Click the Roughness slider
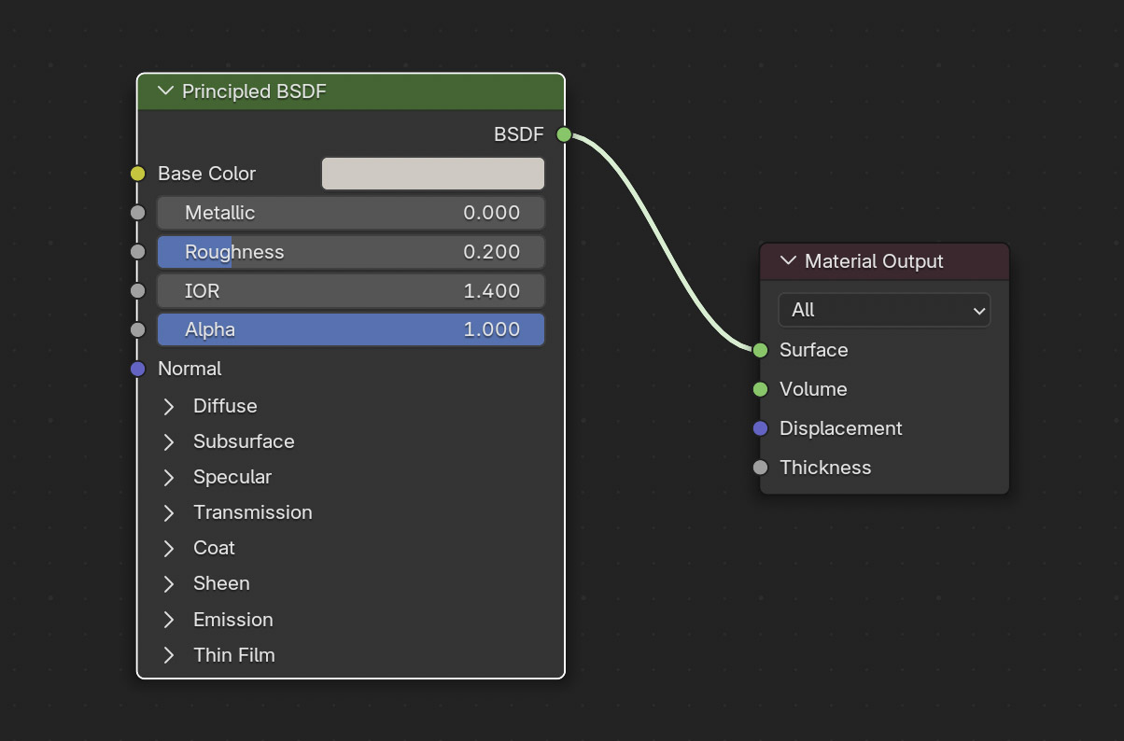This screenshot has height=741, width=1124. [x=351, y=252]
